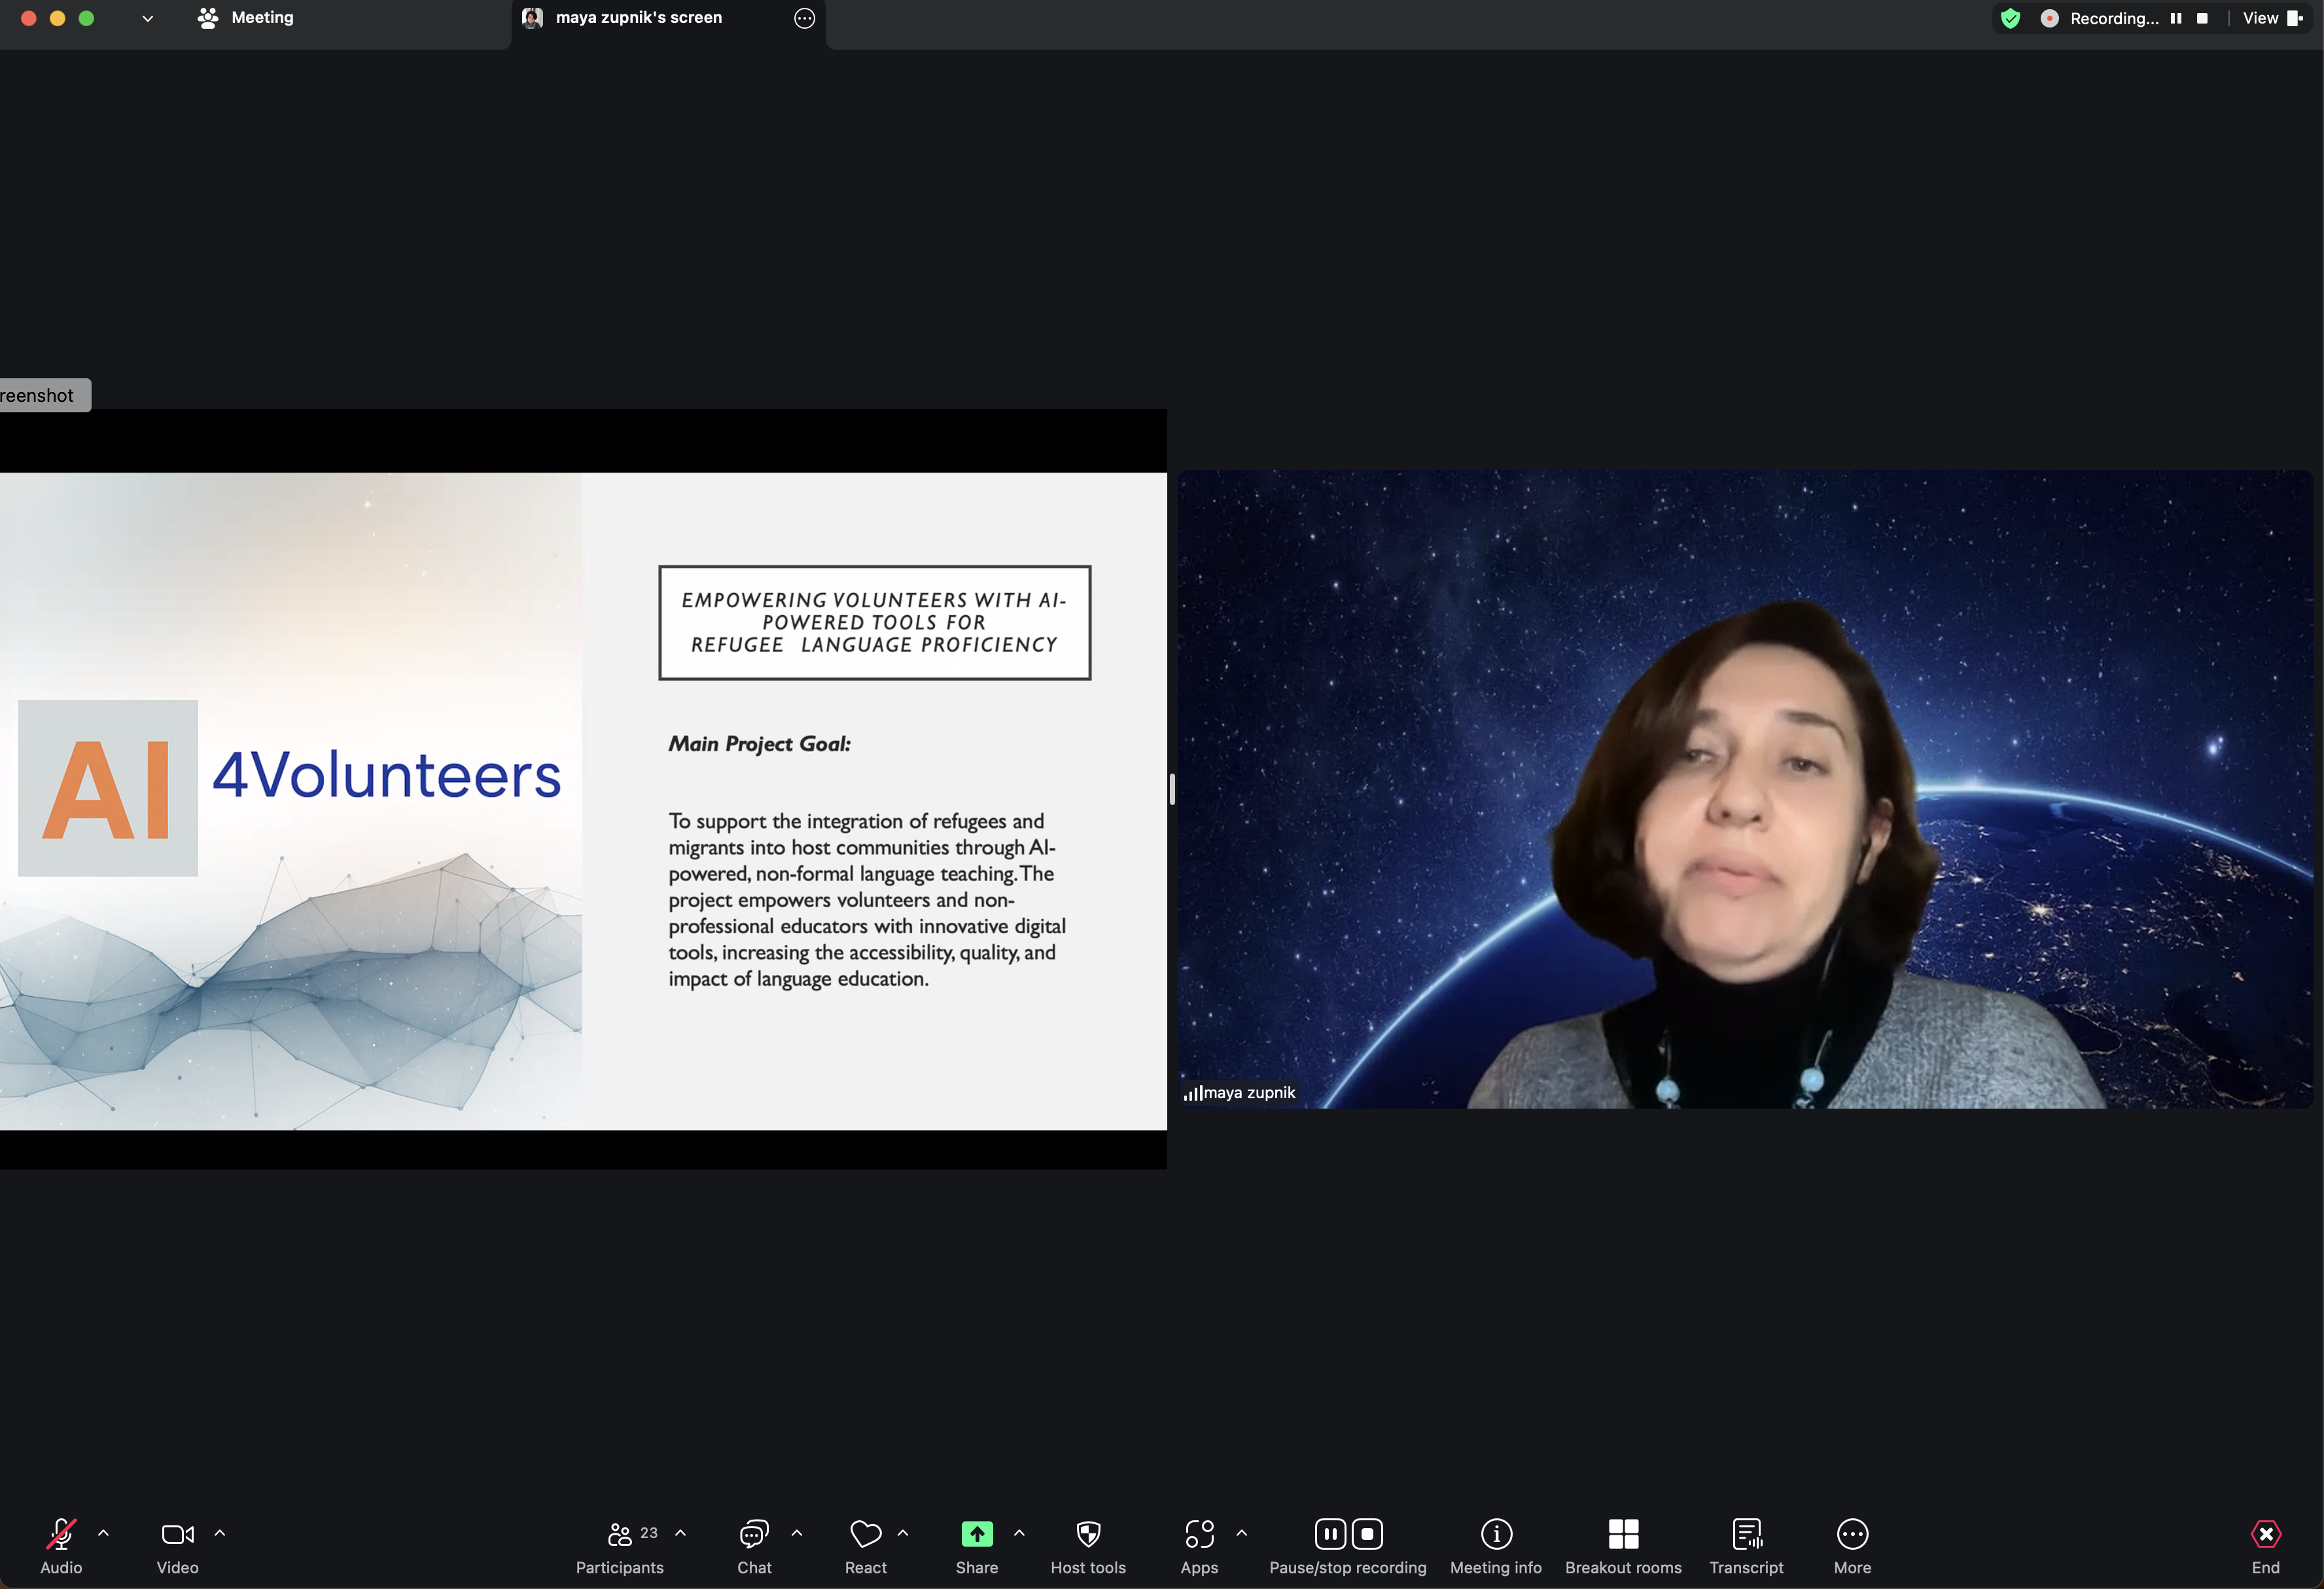Viewport: 2324px width, 1589px height.
Task: Pause the recording in top bar
Action: coord(2176,18)
